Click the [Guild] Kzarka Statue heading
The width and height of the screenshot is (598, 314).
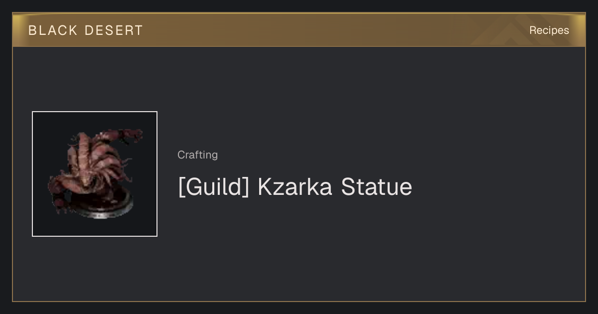pos(295,187)
